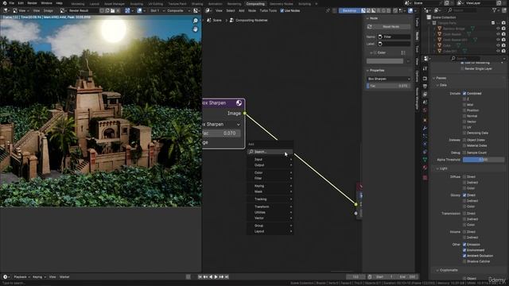Open the outliner filter funnel icon

pos(495,10)
